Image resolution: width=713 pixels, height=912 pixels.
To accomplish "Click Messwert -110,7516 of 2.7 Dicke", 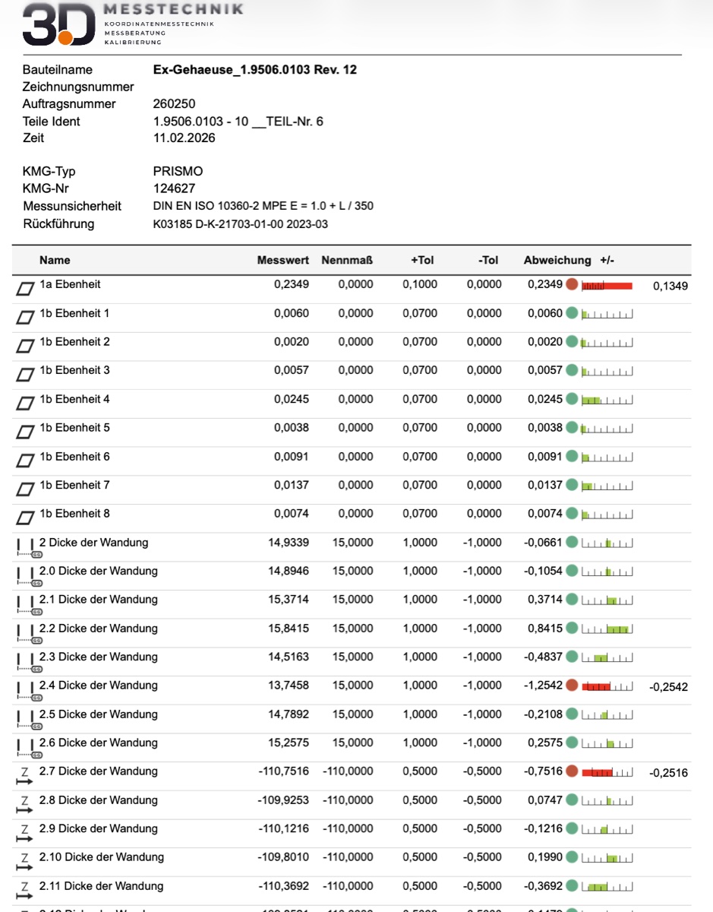I will pos(284,771).
